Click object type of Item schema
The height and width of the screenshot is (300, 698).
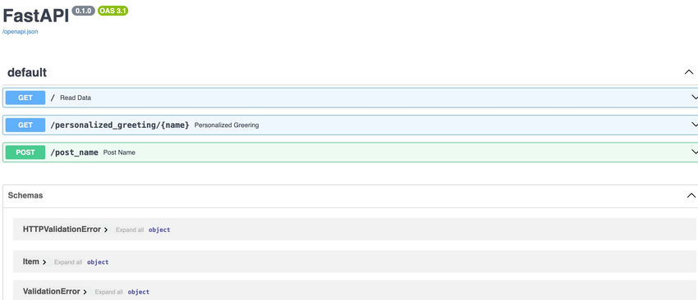tap(98, 262)
